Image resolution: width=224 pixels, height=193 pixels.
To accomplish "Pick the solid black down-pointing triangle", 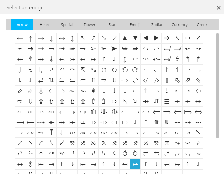I will [x=135, y=38].
